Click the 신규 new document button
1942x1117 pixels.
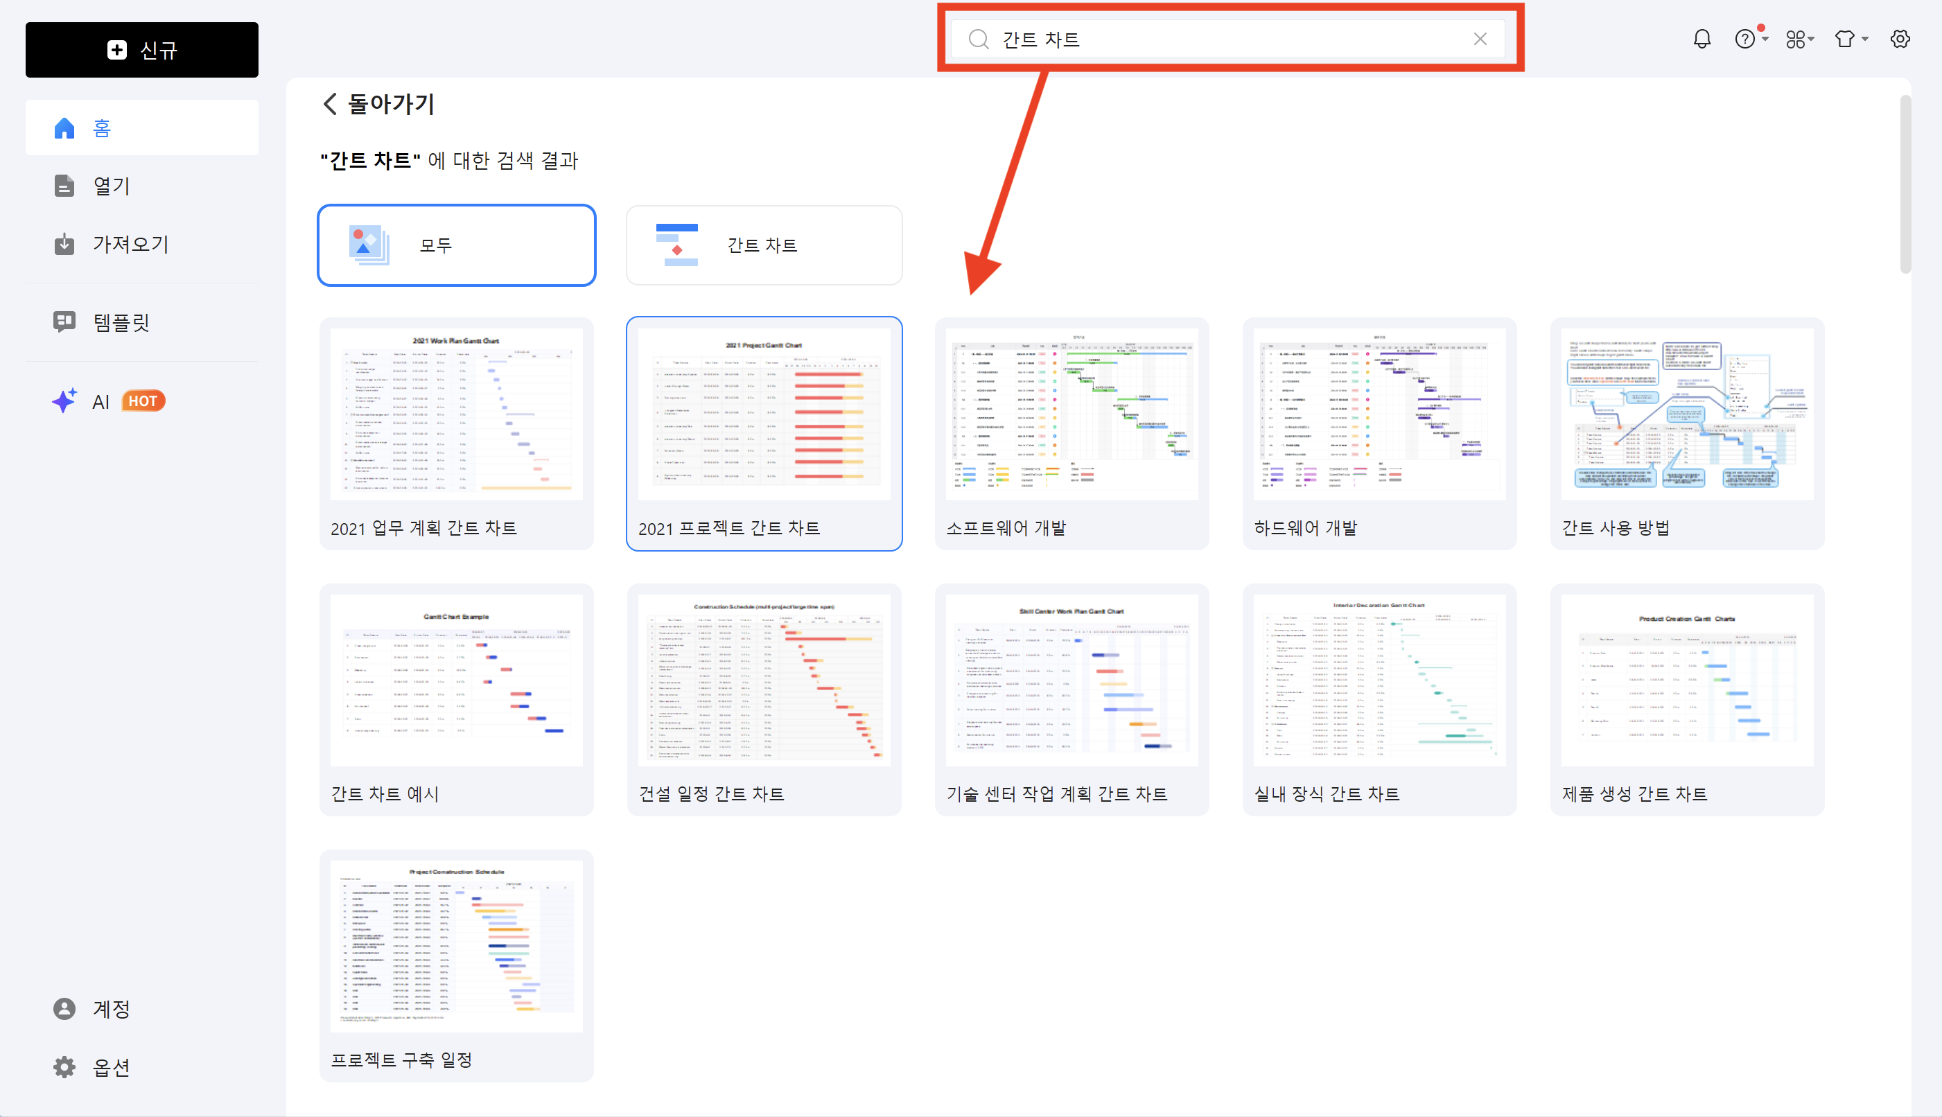[142, 50]
